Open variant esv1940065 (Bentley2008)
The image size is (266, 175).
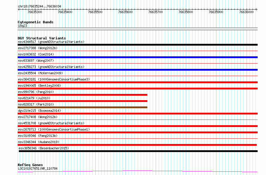tap(39, 86)
